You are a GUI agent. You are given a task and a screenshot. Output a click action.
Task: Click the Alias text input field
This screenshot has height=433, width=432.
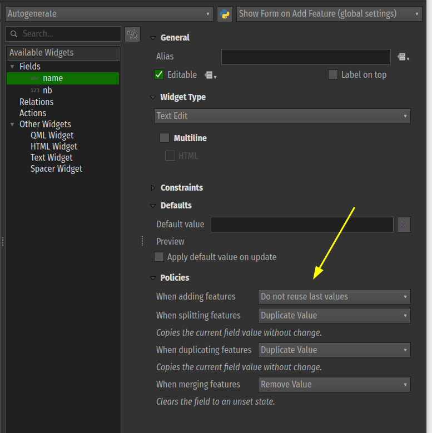tap(305, 57)
